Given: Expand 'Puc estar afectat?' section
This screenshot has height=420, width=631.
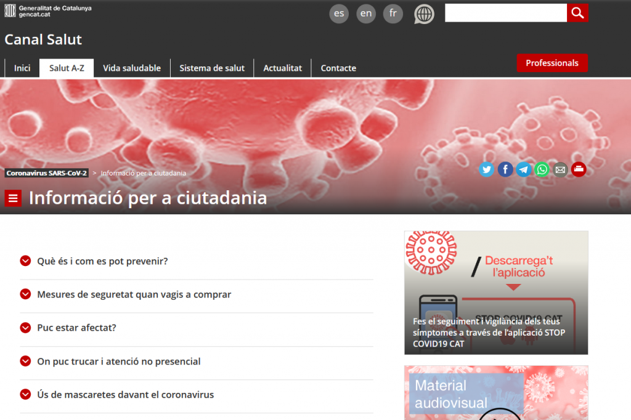Looking at the screenshot, I should 76,328.
